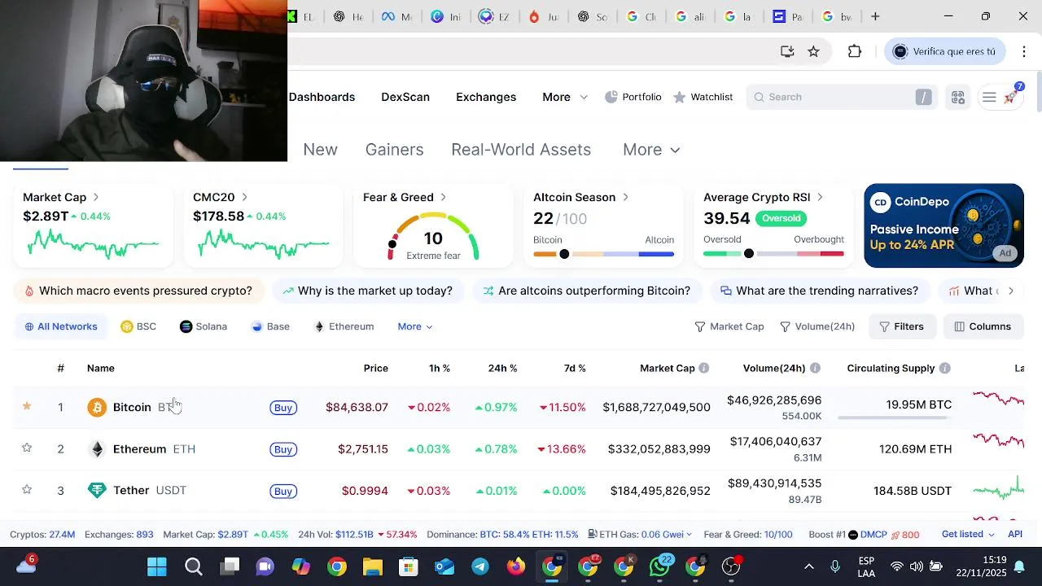This screenshot has height=586, width=1042.
Task: Open the QR code scanner icon beside Search
Action: (x=958, y=97)
